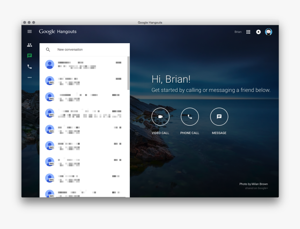Open the notifications icon
The image size is (300, 229).
coord(258,32)
